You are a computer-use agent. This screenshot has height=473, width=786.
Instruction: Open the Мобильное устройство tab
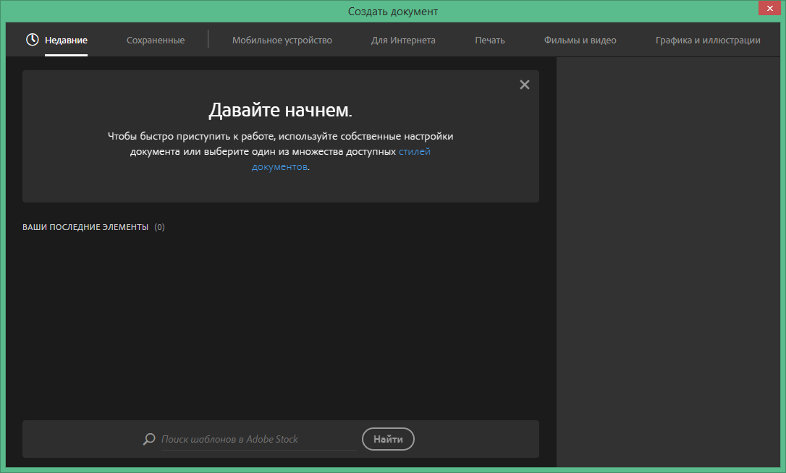282,41
